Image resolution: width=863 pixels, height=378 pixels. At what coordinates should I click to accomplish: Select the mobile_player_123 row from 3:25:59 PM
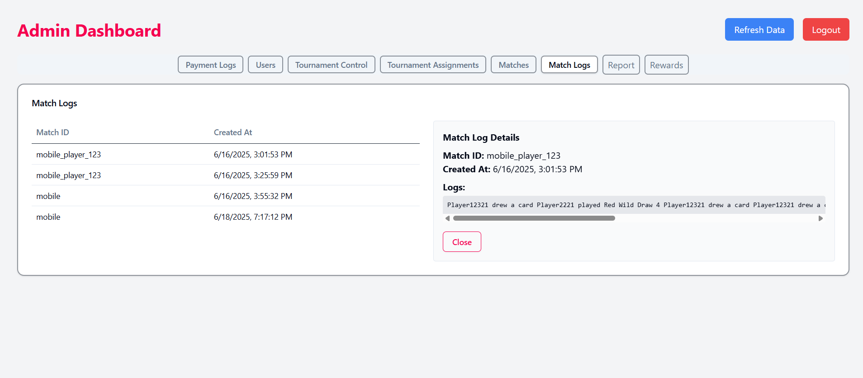tap(226, 175)
